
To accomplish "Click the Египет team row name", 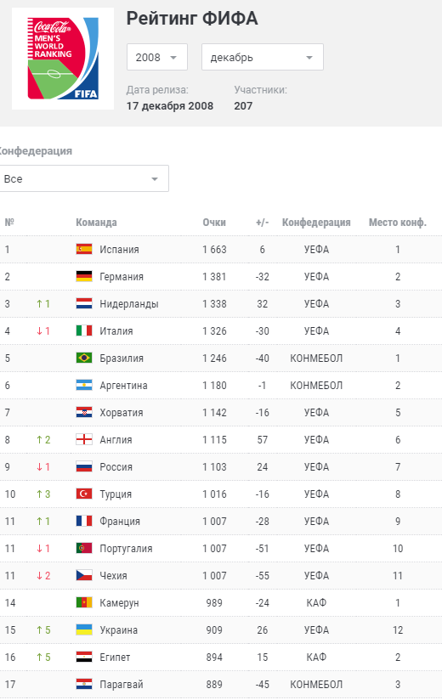I will [116, 658].
